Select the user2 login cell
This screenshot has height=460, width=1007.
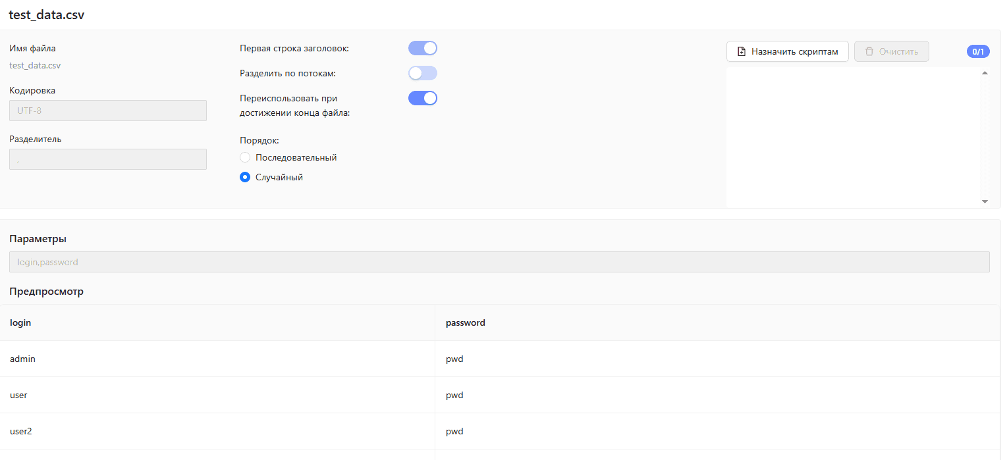pos(217,431)
